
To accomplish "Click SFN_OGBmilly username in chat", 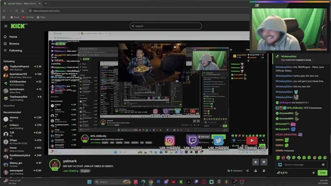I will 295,108.
